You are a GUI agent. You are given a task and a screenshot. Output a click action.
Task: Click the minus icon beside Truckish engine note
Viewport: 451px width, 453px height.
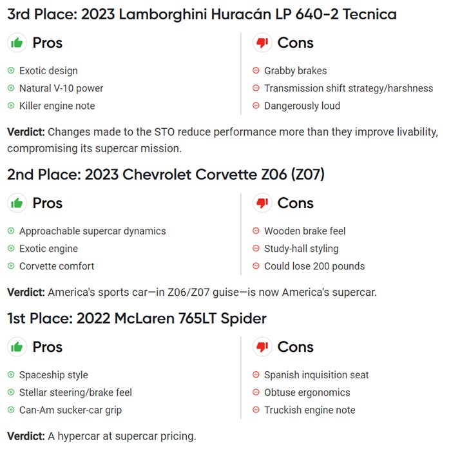[256, 410]
